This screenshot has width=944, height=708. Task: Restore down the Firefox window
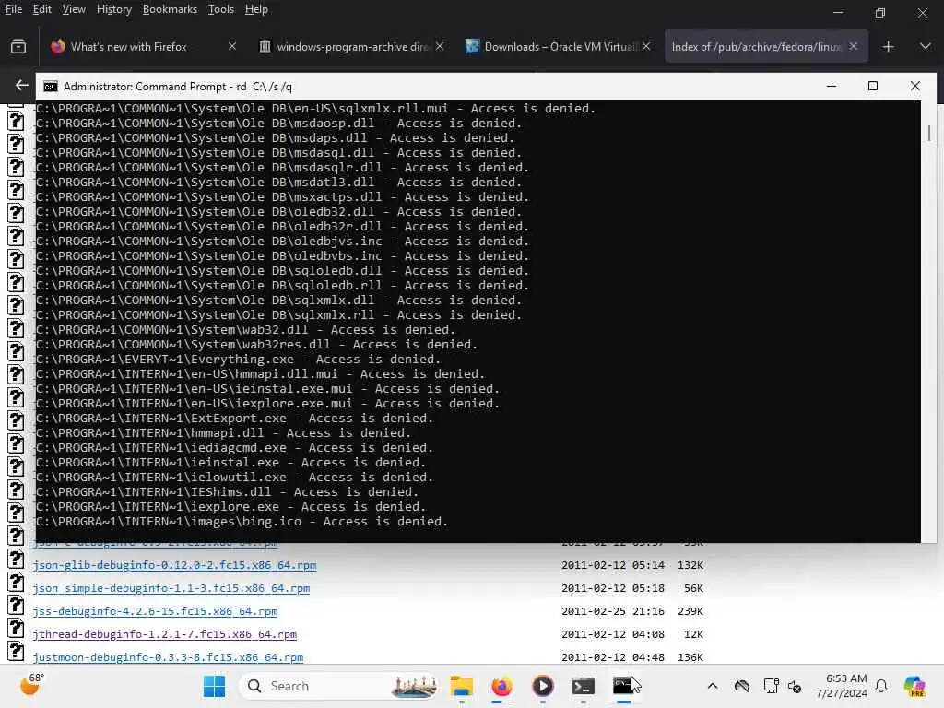click(880, 12)
